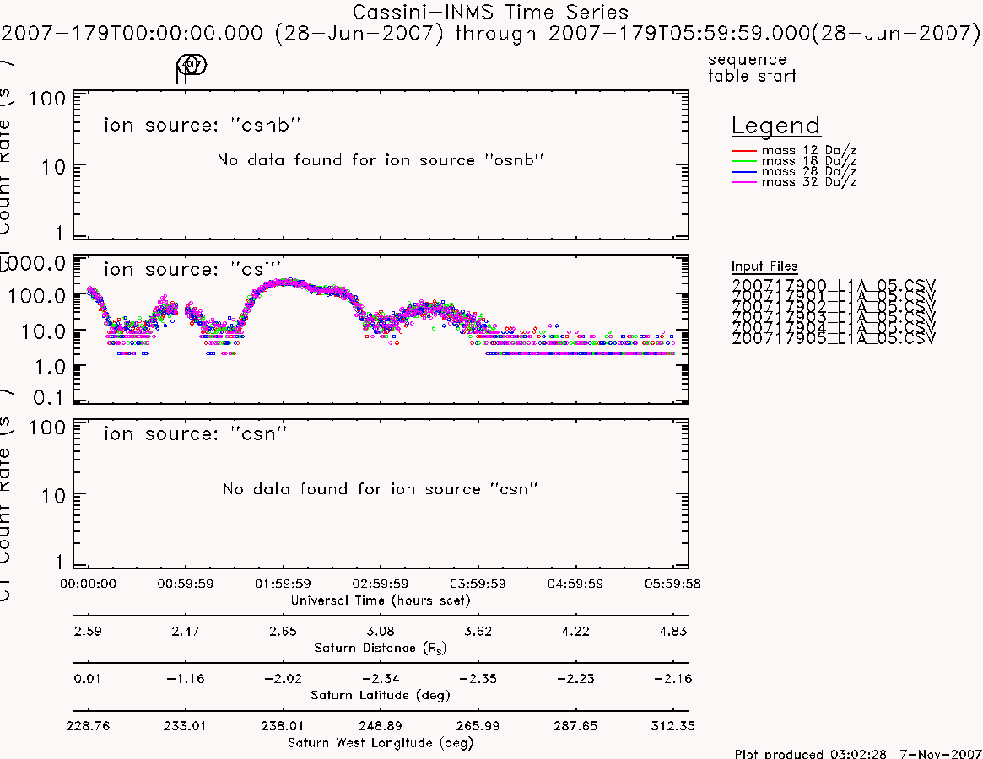Click the Saturn Latitude value -2.16

tap(672, 679)
